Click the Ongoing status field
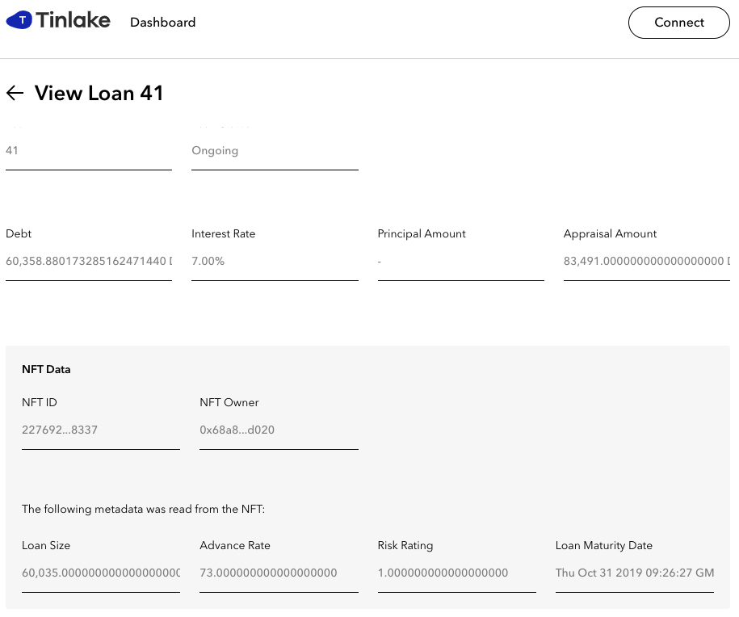Image resolution: width=739 pixels, height=617 pixels. tap(275, 151)
